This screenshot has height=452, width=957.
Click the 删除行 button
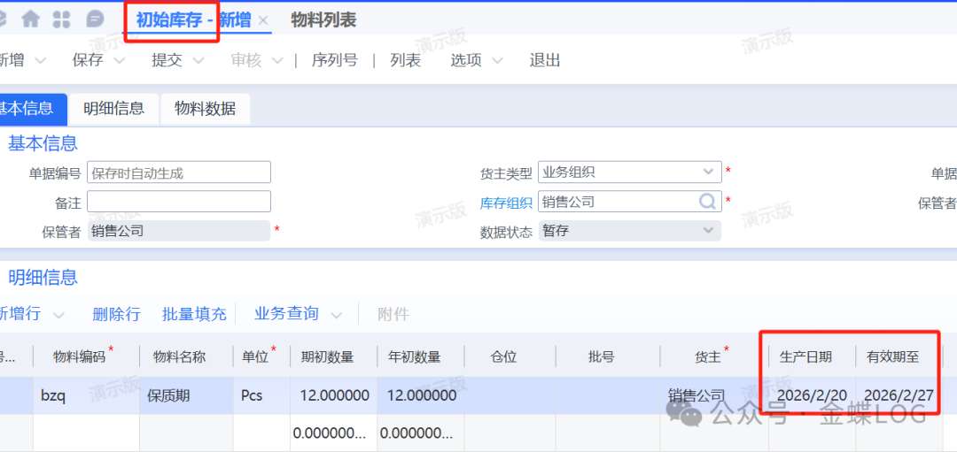(x=116, y=314)
